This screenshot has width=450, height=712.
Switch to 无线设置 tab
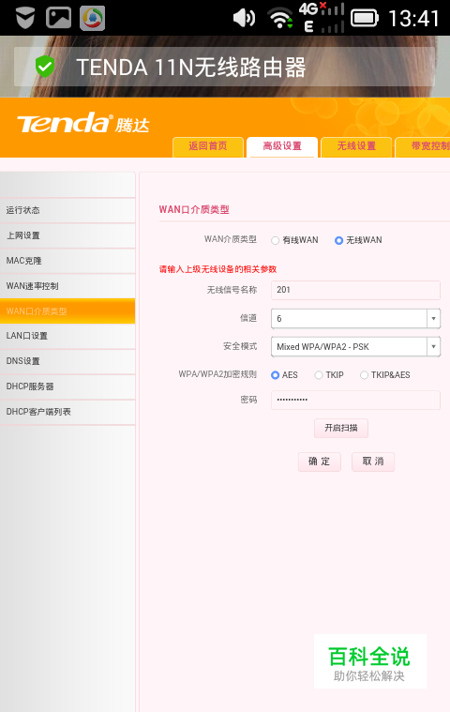(356, 146)
